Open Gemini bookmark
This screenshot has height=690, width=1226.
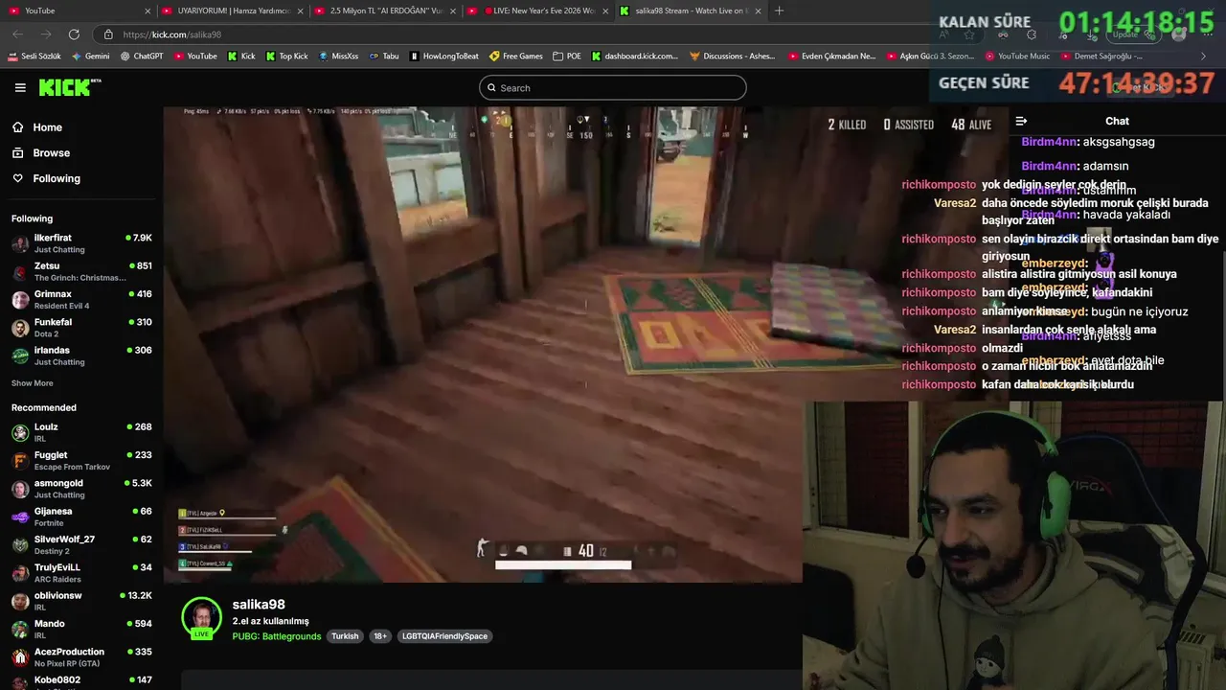[x=91, y=57]
